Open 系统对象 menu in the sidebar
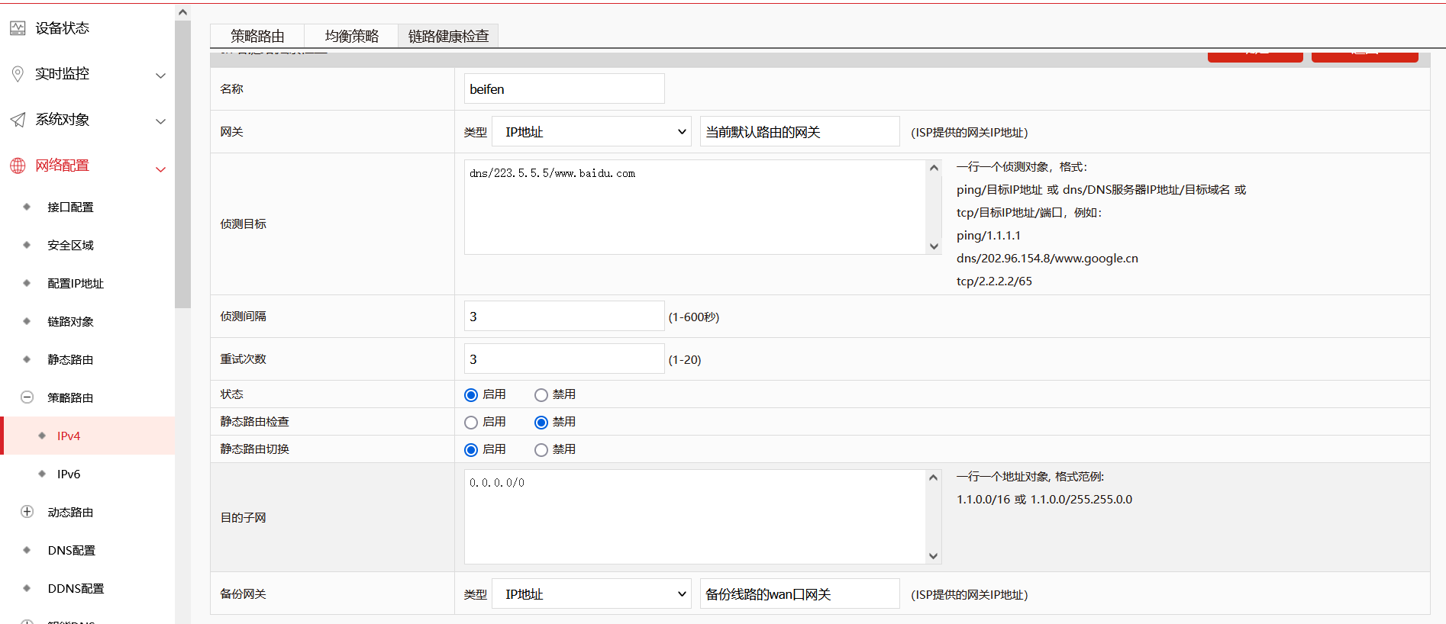This screenshot has height=624, width=1446. click(62, 120)
